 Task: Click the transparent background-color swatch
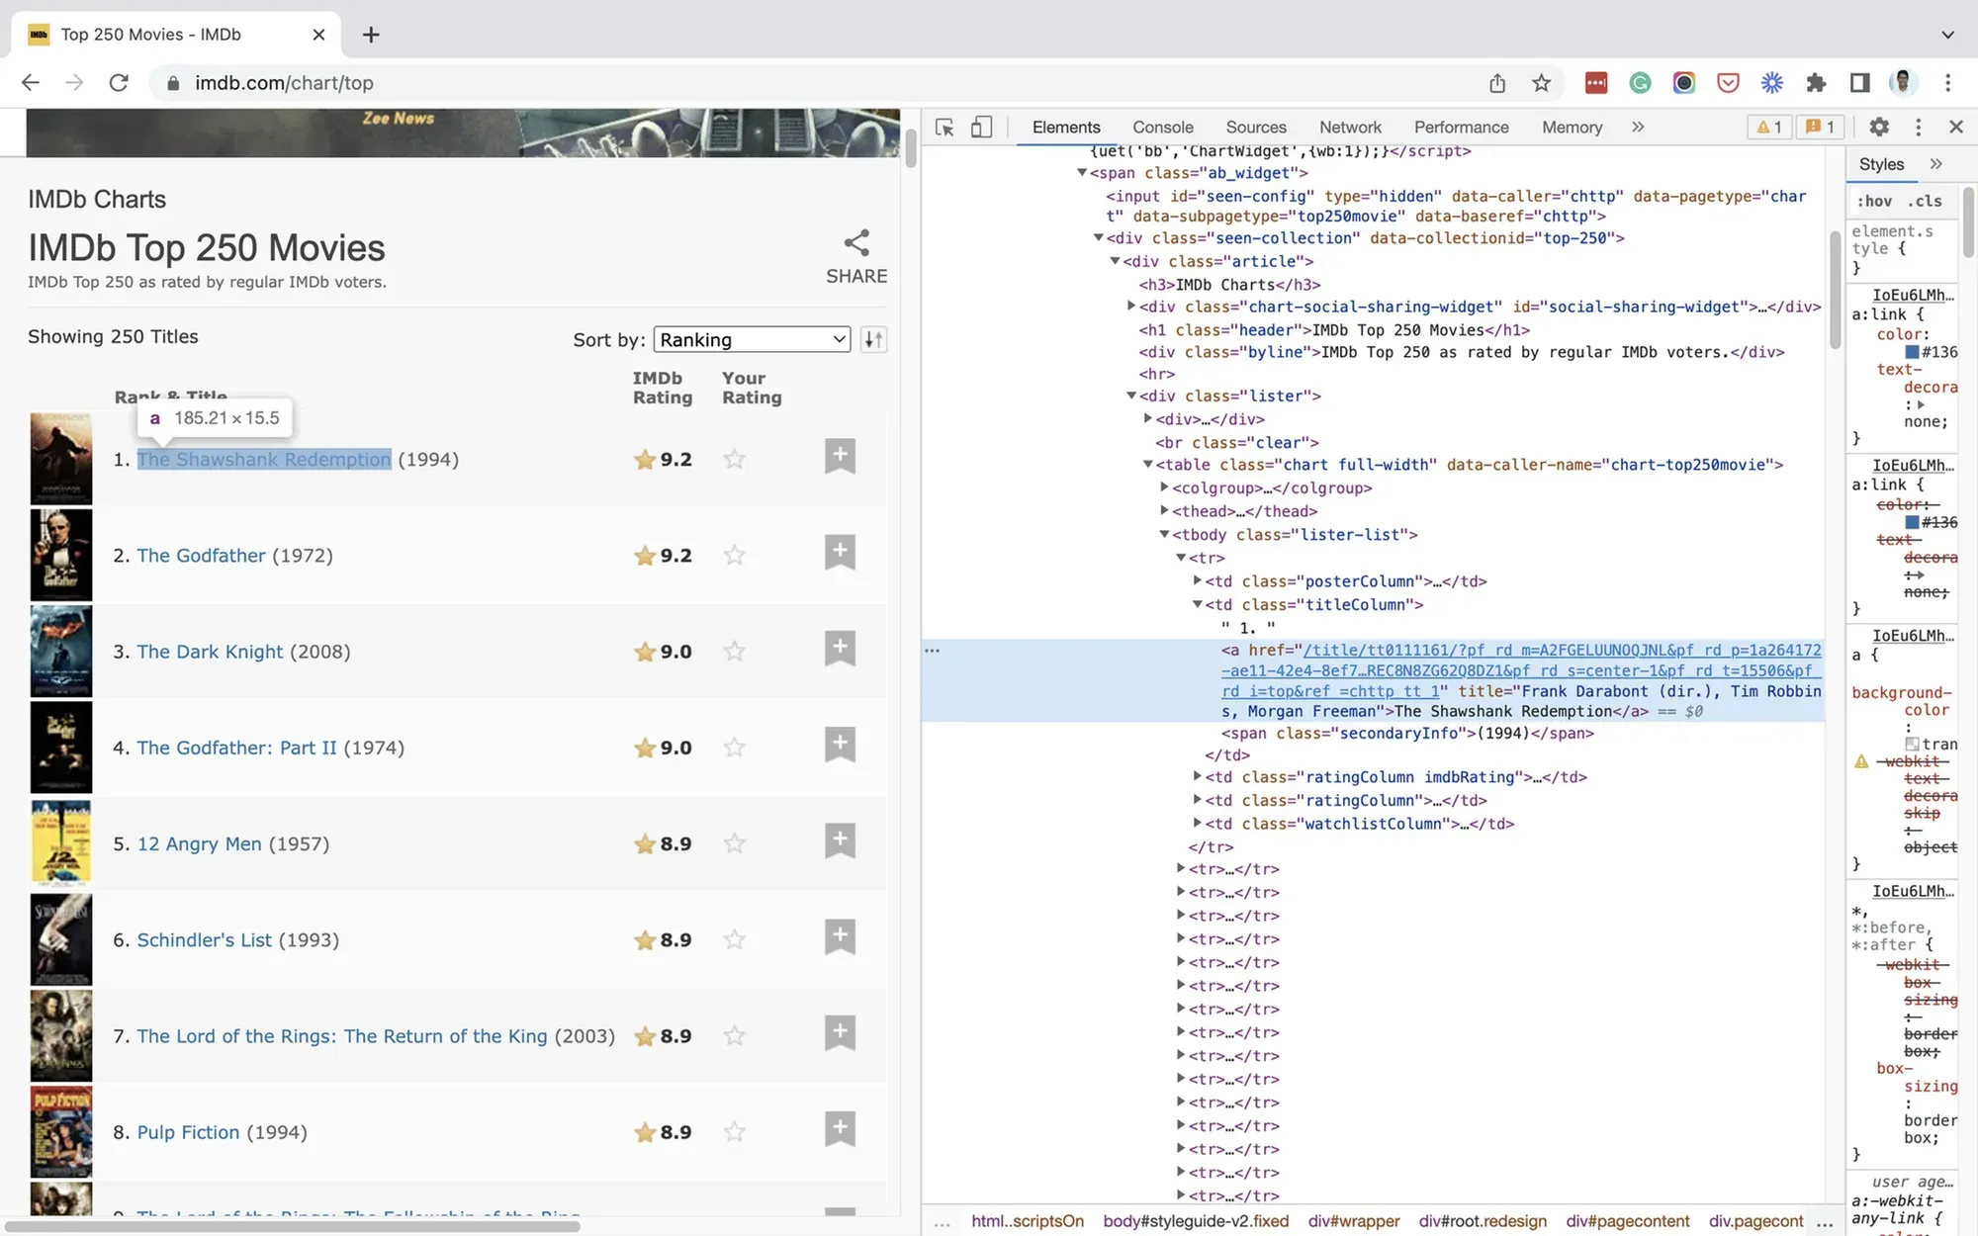[1913, 745]
